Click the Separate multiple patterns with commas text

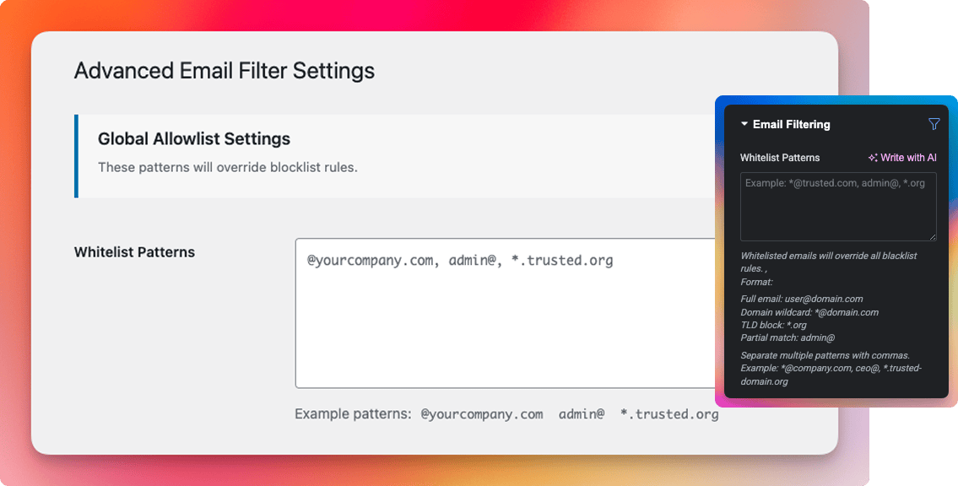pyautogui.click(x=825, y=355)
